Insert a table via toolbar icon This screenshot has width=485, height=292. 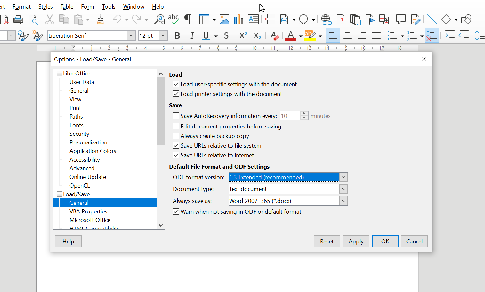point(204,19)
